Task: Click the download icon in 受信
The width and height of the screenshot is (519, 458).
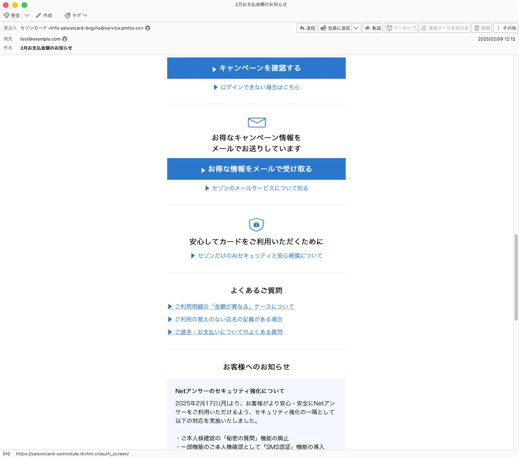Action: (x=6, y=15)
